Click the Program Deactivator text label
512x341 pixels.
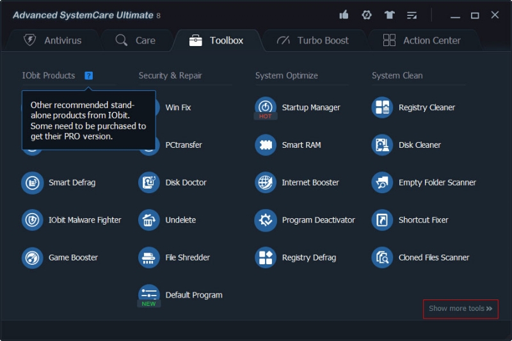click(x=318, y=220)
